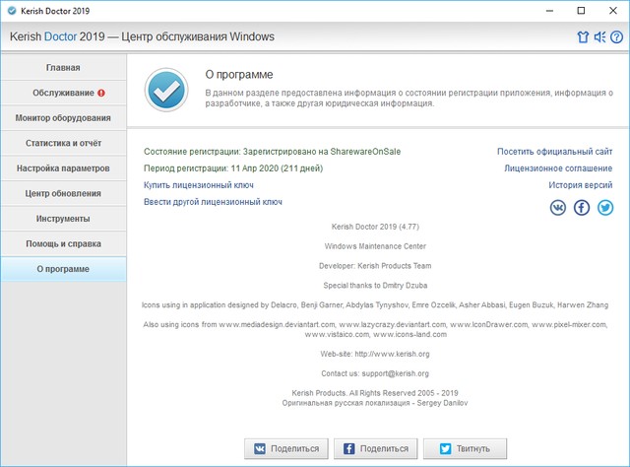Open help via the question mark icon
The width and height of the screenshot is (630, 467).
tap(616, 37)
